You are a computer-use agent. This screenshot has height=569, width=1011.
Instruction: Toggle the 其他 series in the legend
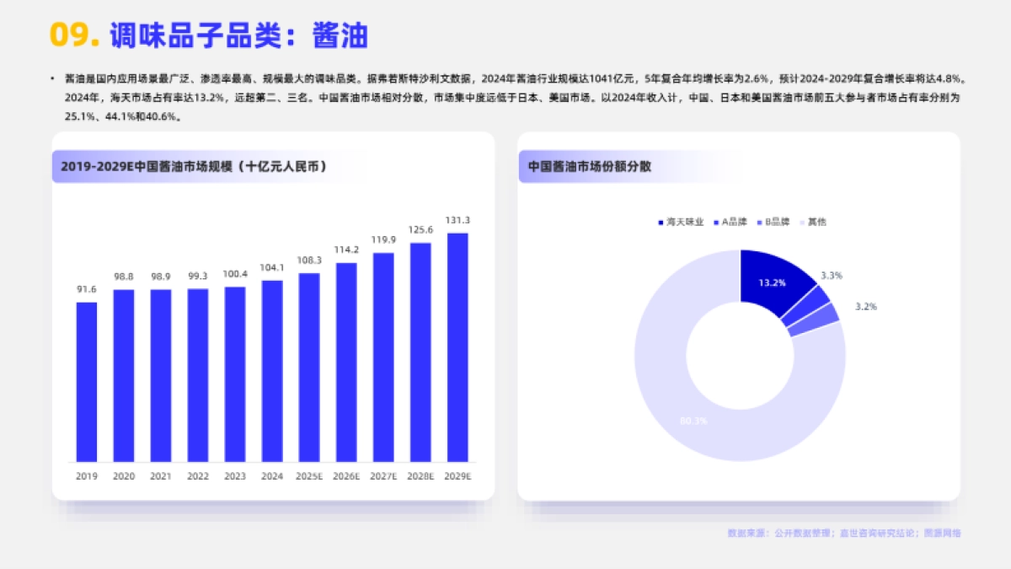click(x=801, y=223)
